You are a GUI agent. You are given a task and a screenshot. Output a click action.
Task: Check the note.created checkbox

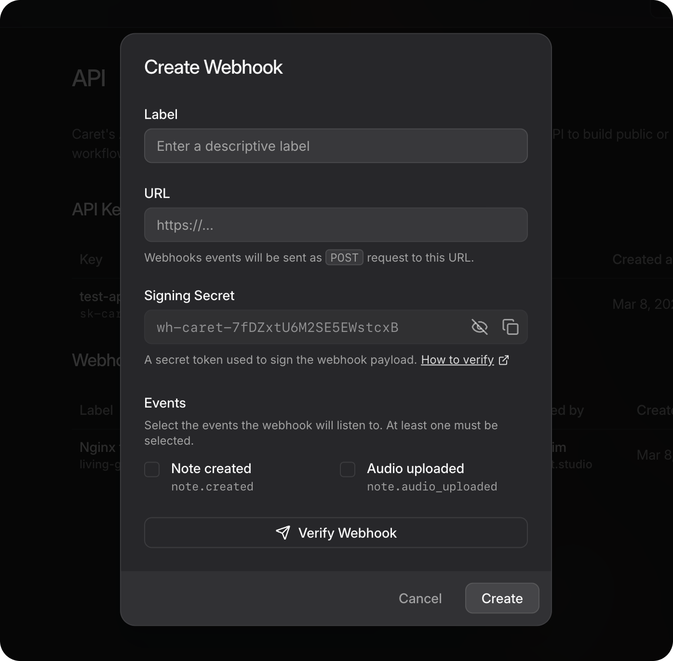[x=151, y=469]
